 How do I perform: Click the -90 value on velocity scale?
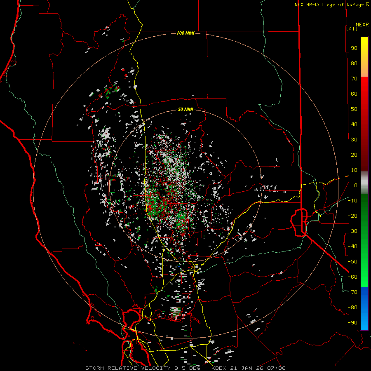coord(352,323)
